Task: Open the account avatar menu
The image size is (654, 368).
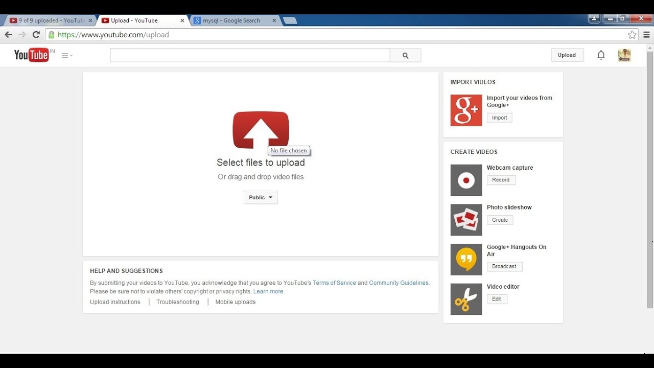Action: tap(624, 55)
